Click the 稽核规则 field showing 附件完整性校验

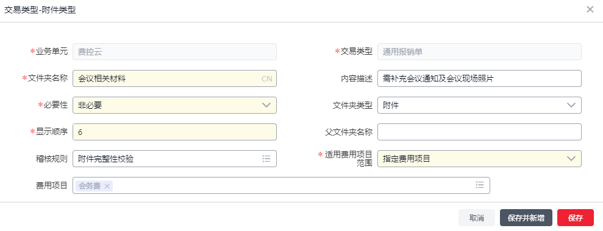tap(174, 159)
